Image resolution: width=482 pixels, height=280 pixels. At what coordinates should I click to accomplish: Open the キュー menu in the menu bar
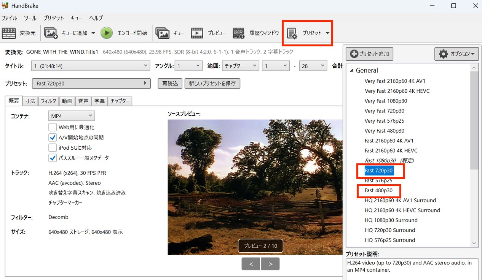click(77, 18)
